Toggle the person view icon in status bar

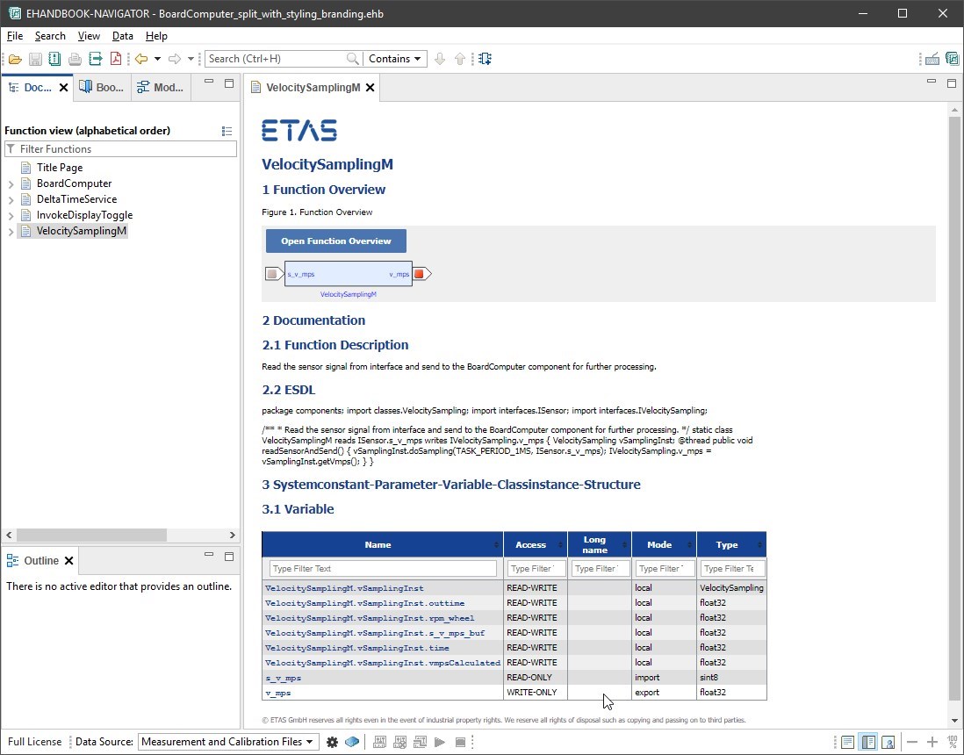(888, 742)
